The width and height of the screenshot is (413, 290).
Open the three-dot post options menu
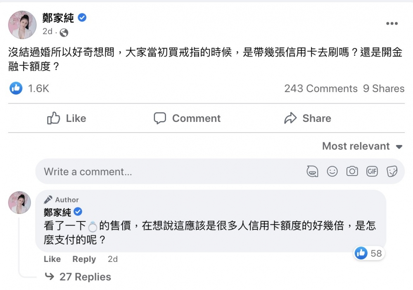391,24
